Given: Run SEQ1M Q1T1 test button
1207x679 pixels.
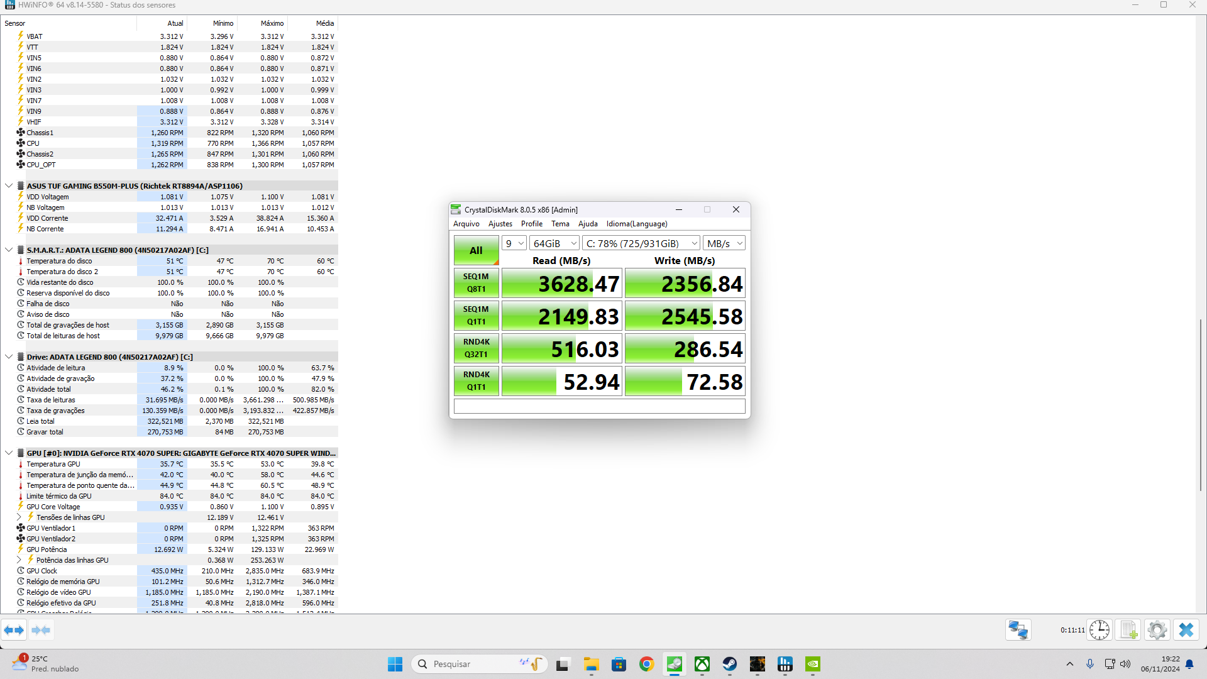Looking at the screenshot, I should 477,316.
